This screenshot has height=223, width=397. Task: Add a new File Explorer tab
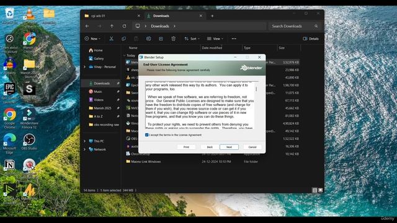point(212,16)
